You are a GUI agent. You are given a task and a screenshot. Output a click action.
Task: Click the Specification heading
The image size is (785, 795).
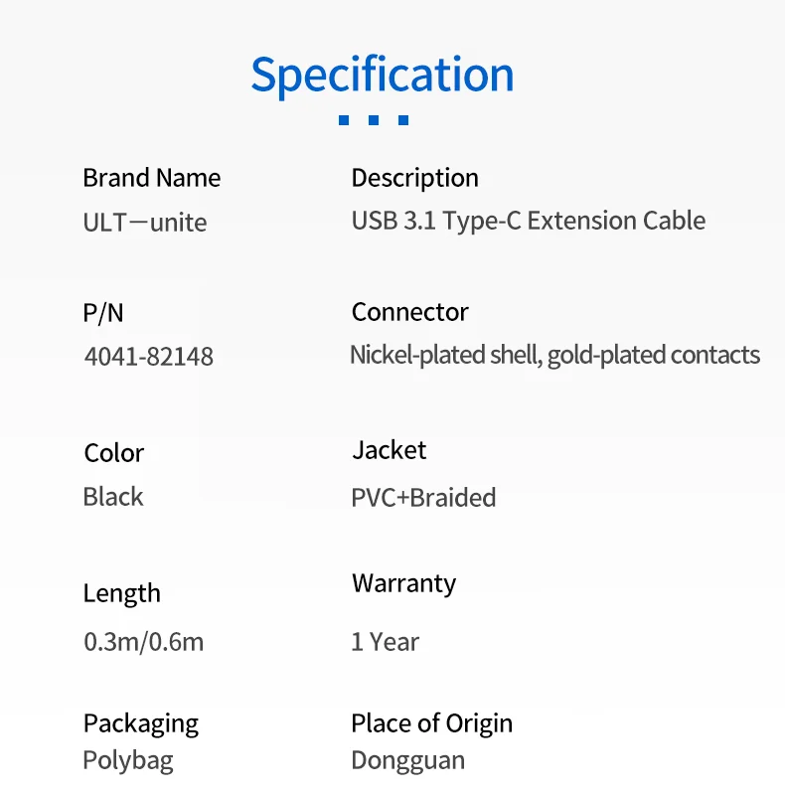tap(383, 76)
